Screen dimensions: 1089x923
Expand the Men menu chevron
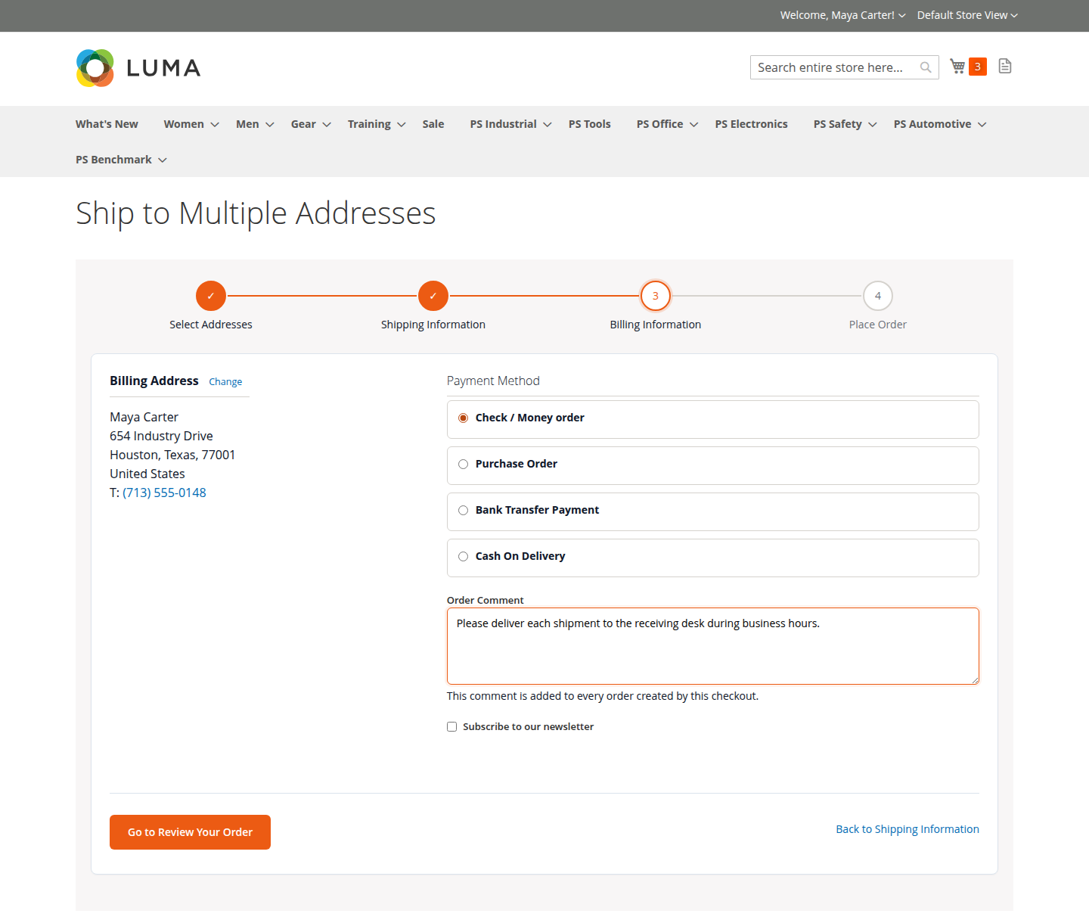click(x=270, y=125)
